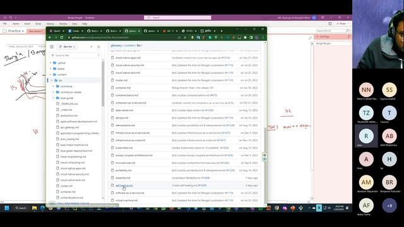Screen dimensions: 404x227
Task: Open the Windows Start menu
Action: [7, 208]
